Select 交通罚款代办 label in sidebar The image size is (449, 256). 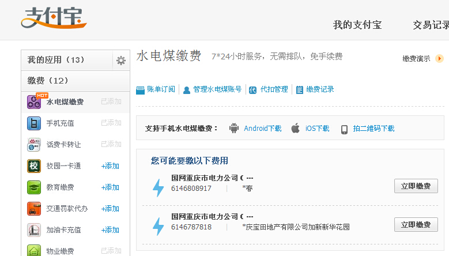67,209
